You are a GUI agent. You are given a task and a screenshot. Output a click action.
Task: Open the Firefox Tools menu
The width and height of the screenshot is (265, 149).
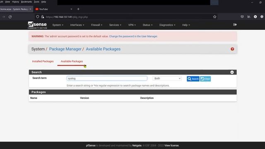[x=36, y=2]
